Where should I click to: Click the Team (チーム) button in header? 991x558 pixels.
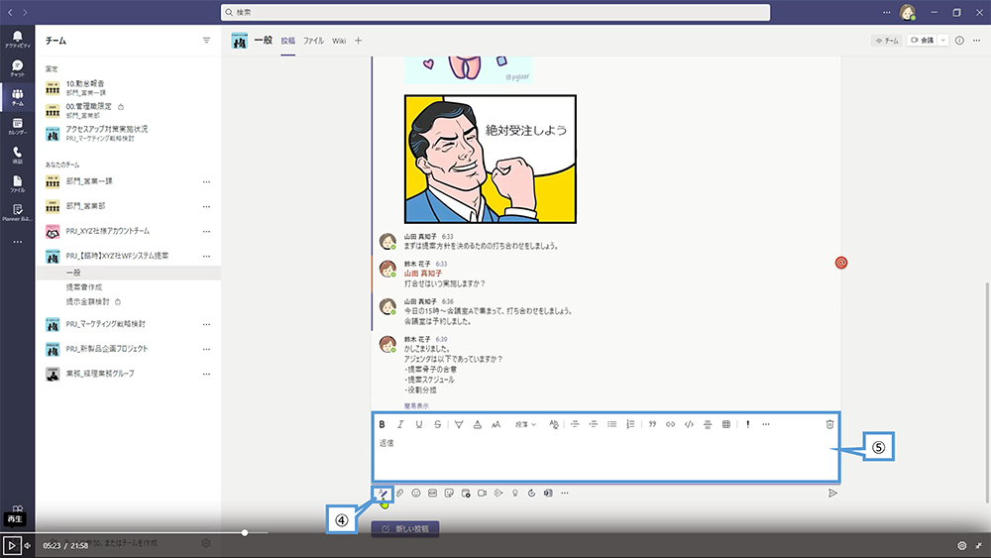point(887,41)
